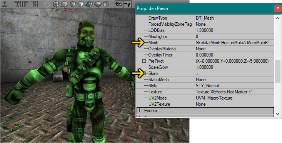Click the ForcedVisibilityZoneTag None value
Screen dimensions: 282x143
point(201,24)
